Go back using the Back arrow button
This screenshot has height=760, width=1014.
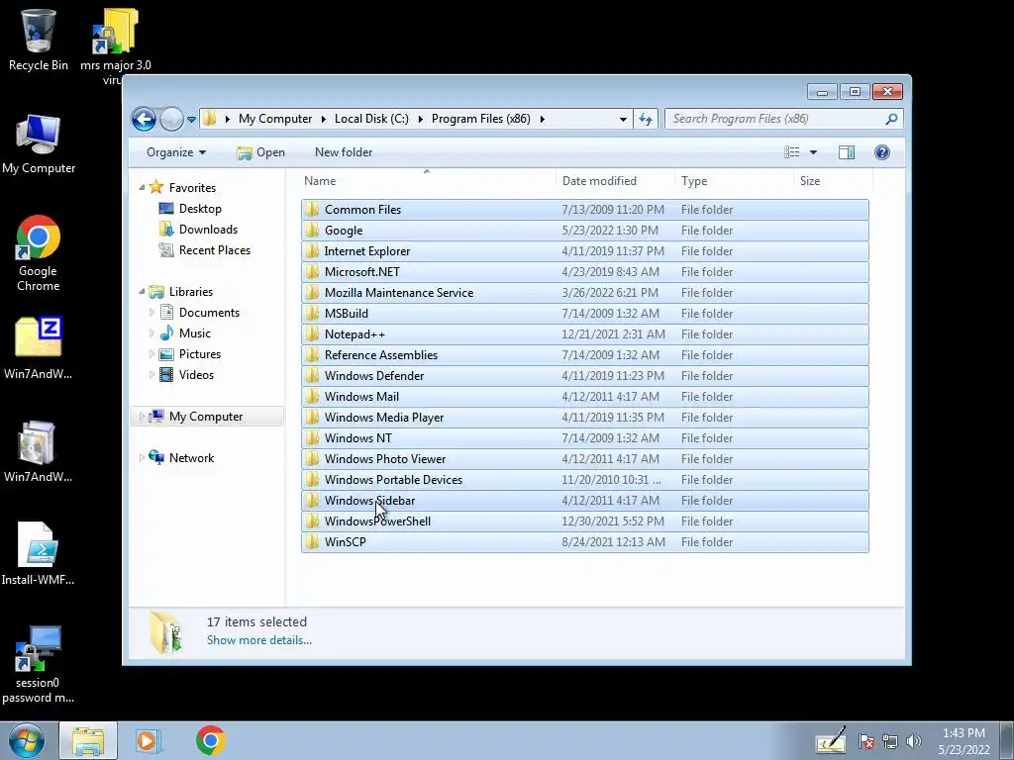(145, 119)
